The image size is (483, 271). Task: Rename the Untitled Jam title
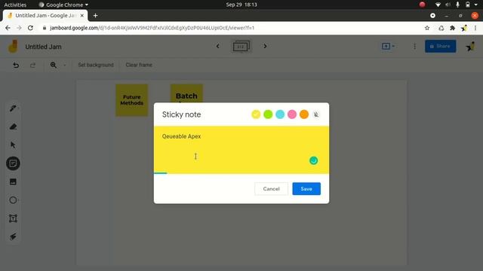44,47
